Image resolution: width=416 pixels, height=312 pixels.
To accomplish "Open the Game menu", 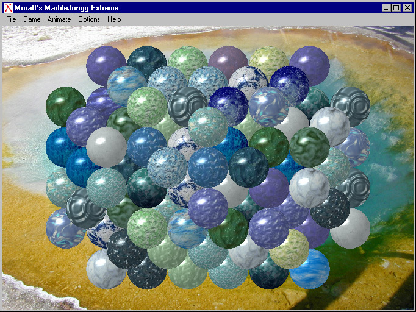I will click(32, 19).
